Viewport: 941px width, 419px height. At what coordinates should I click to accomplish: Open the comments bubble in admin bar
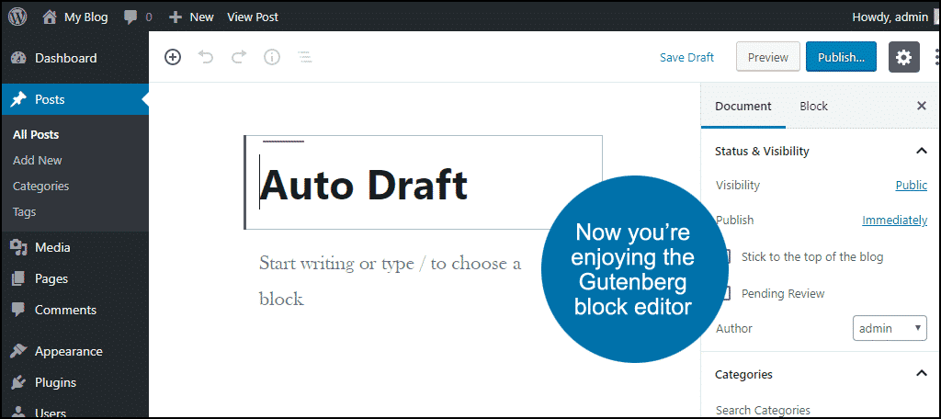(x=137, y=17)
